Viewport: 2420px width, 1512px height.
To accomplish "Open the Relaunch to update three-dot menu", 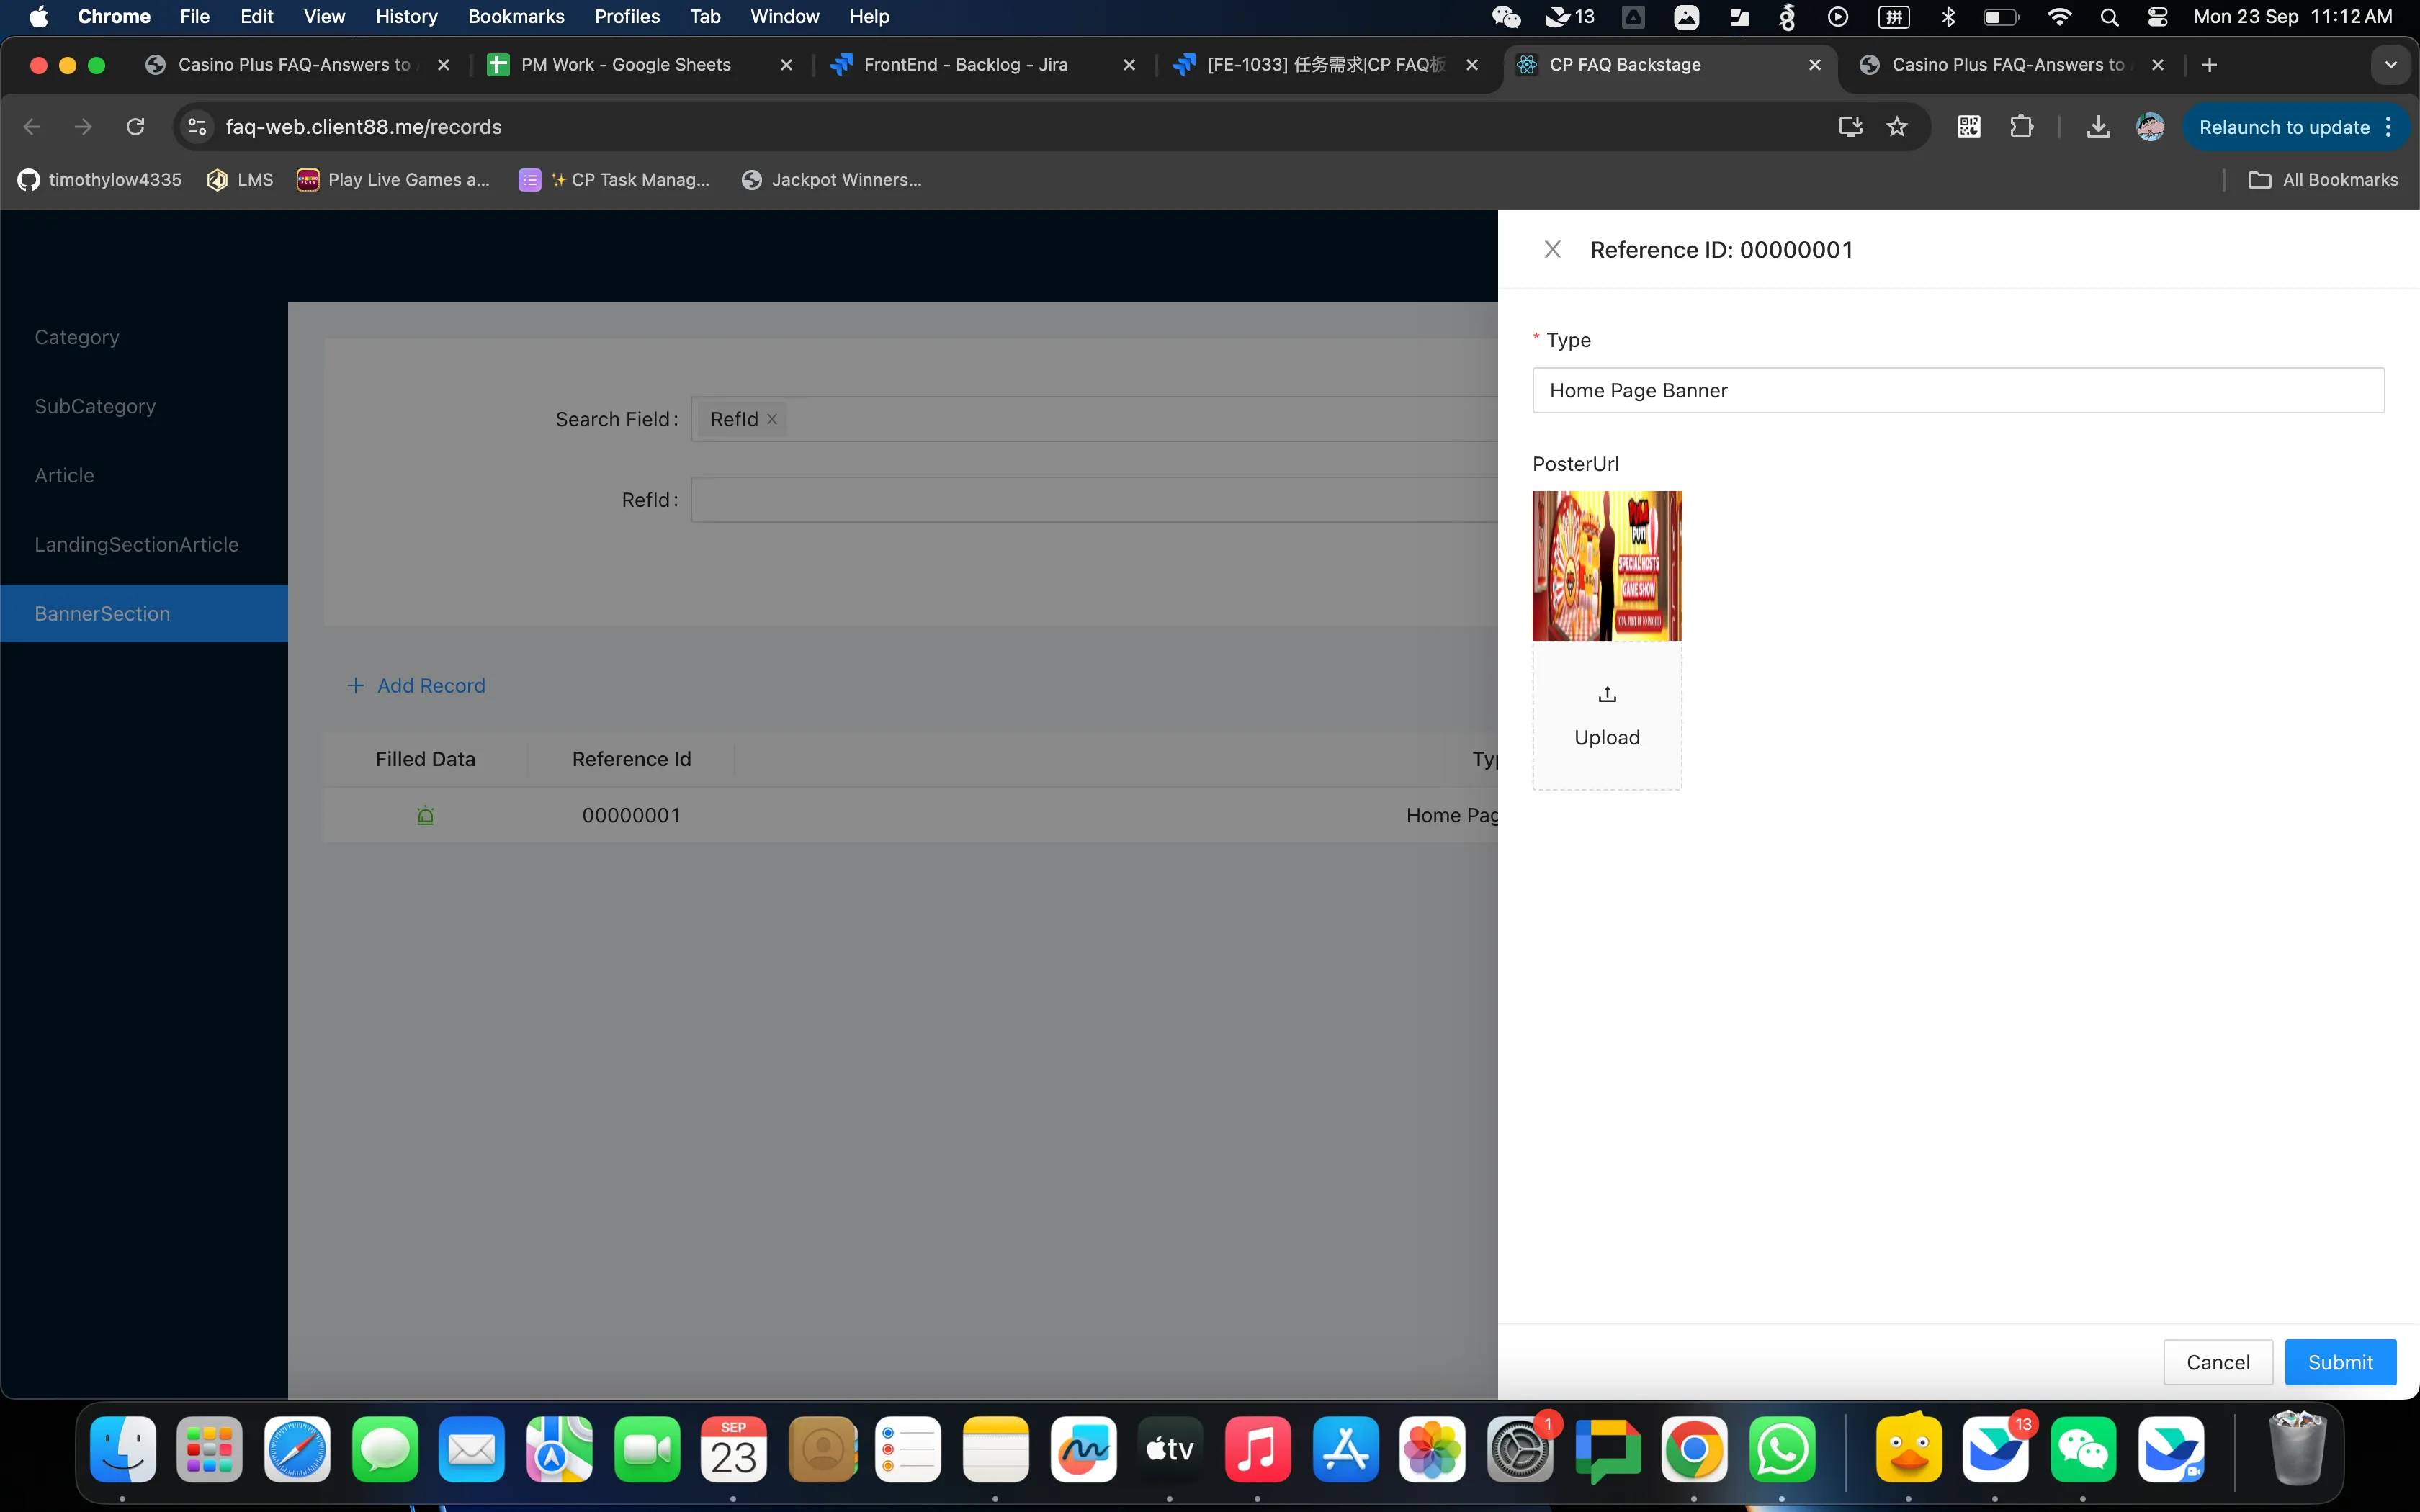I will point(2388,127).
